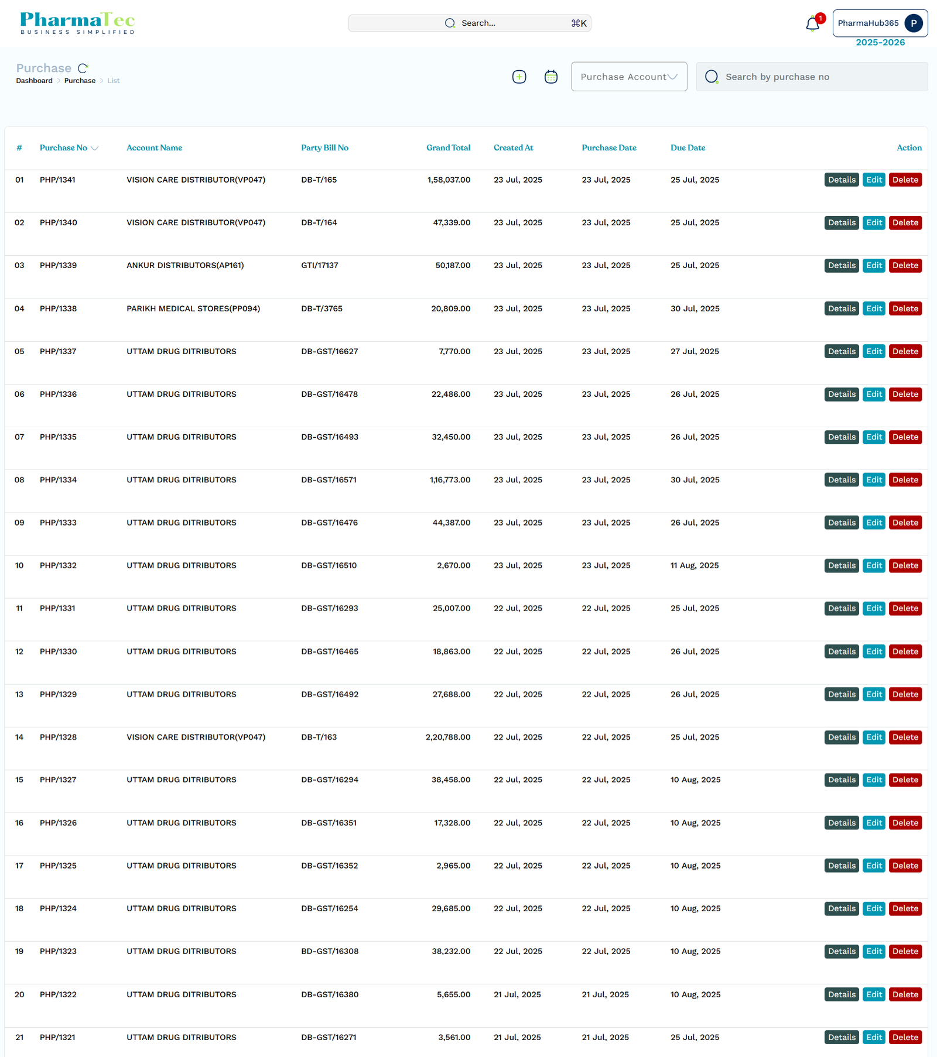Open Details for PHP/1332

coord(842,565)
